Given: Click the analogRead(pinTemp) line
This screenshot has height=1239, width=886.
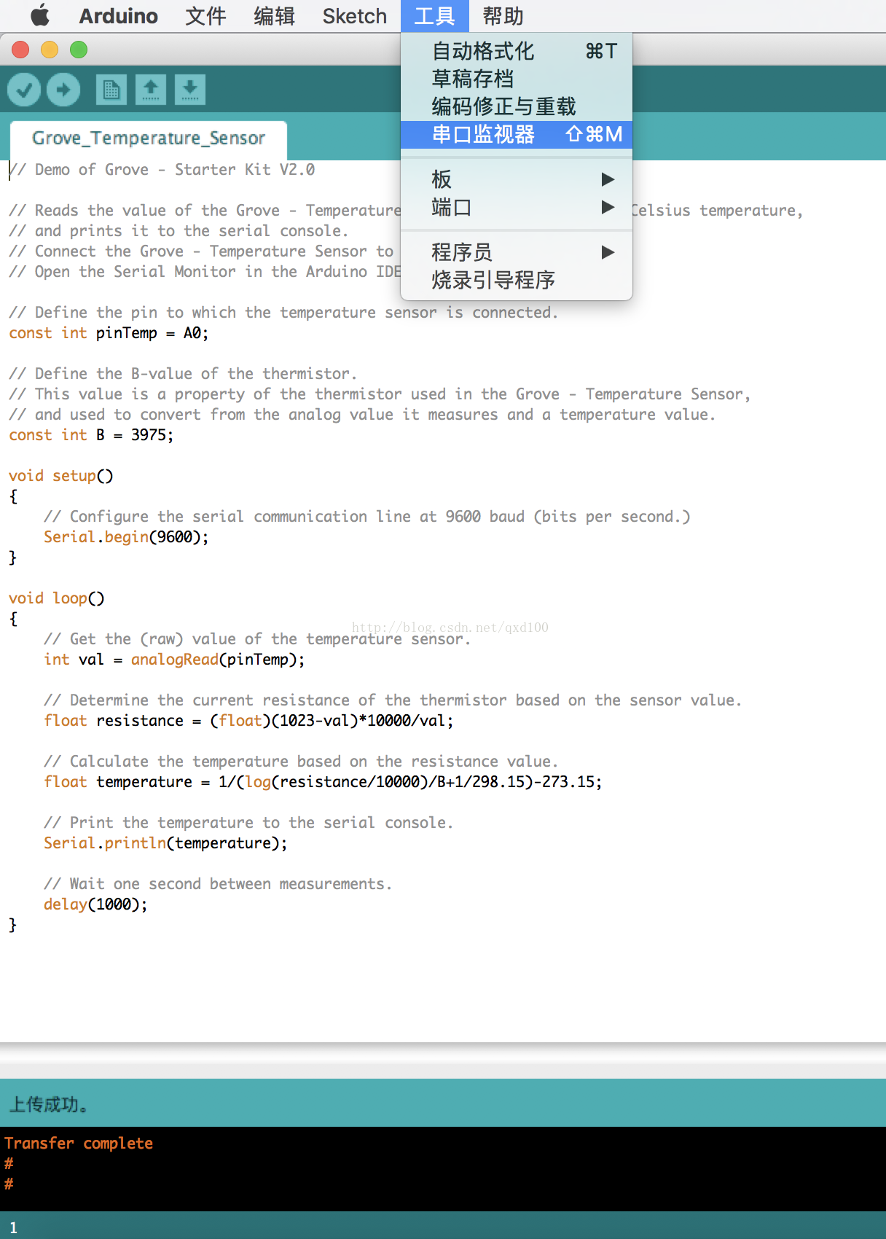Looking at the screenshot, I should tap(174, 660).
